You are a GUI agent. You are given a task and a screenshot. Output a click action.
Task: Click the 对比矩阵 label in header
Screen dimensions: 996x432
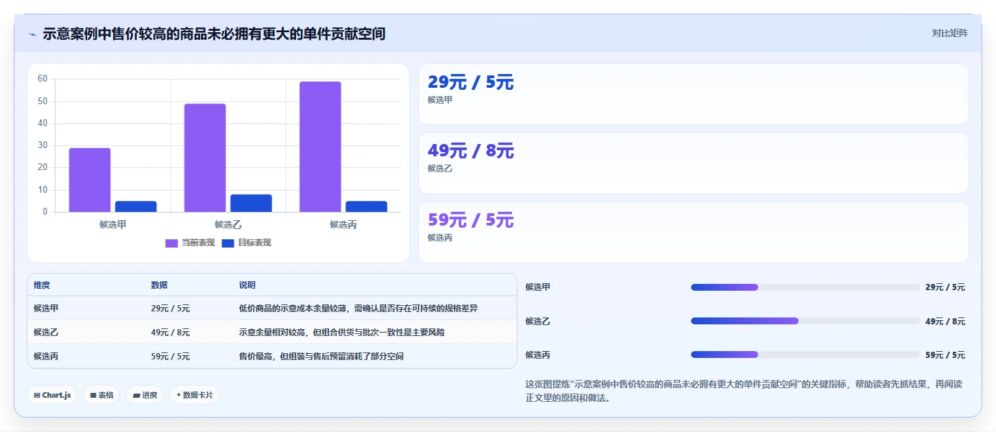[x=949, y=33]
